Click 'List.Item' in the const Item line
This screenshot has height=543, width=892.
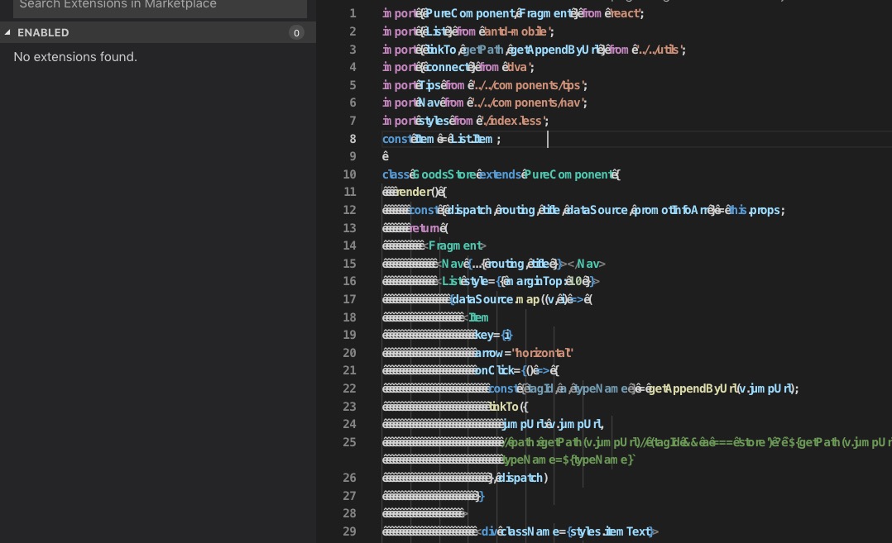[x=472, y=139]
